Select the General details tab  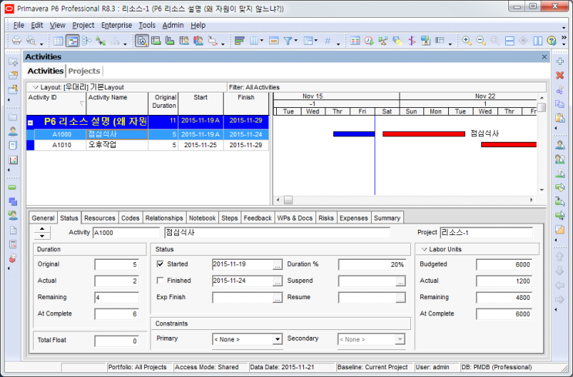coord(42,217)
